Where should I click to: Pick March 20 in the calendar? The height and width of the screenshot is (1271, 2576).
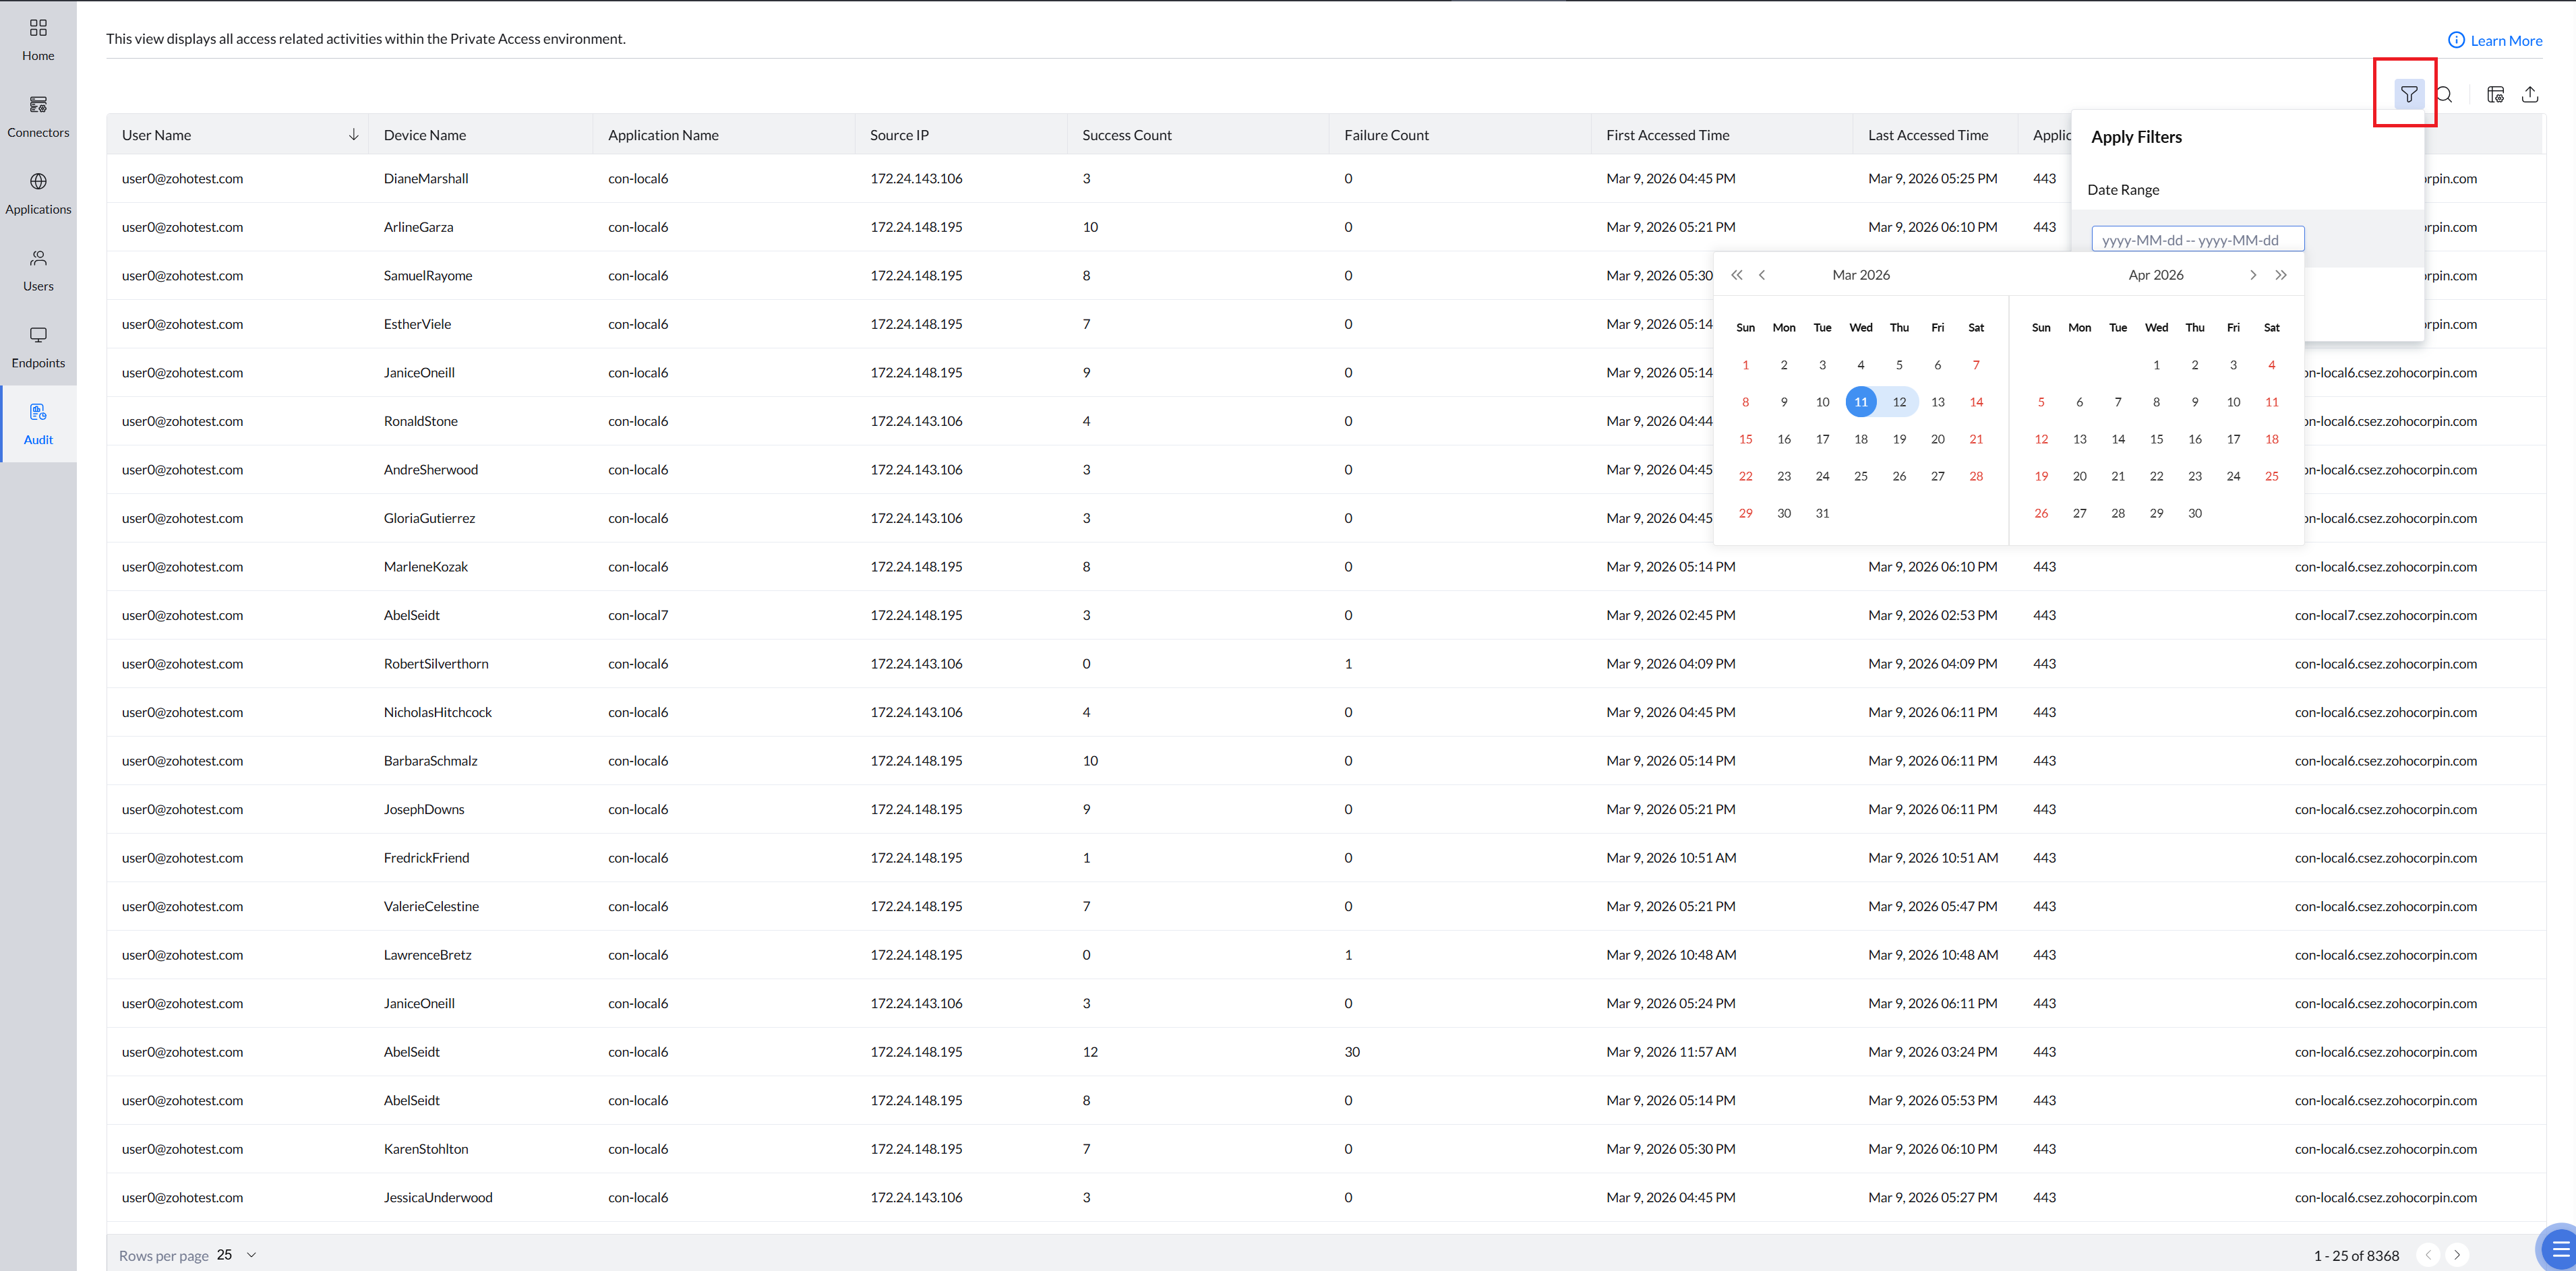coord(1937,439)
